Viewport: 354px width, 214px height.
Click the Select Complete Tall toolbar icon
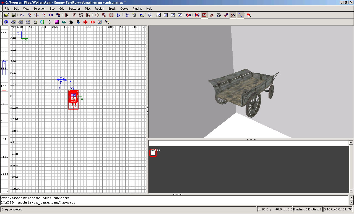pyautogui.click(x=67, y=15)
